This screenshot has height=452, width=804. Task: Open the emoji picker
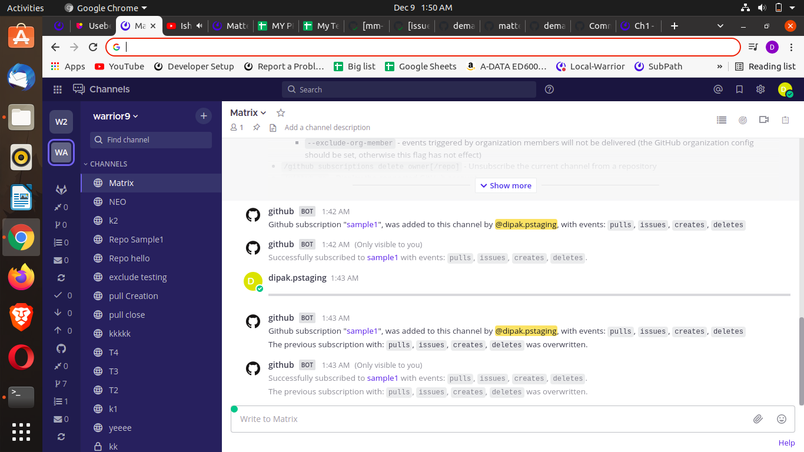coord(782,418)
